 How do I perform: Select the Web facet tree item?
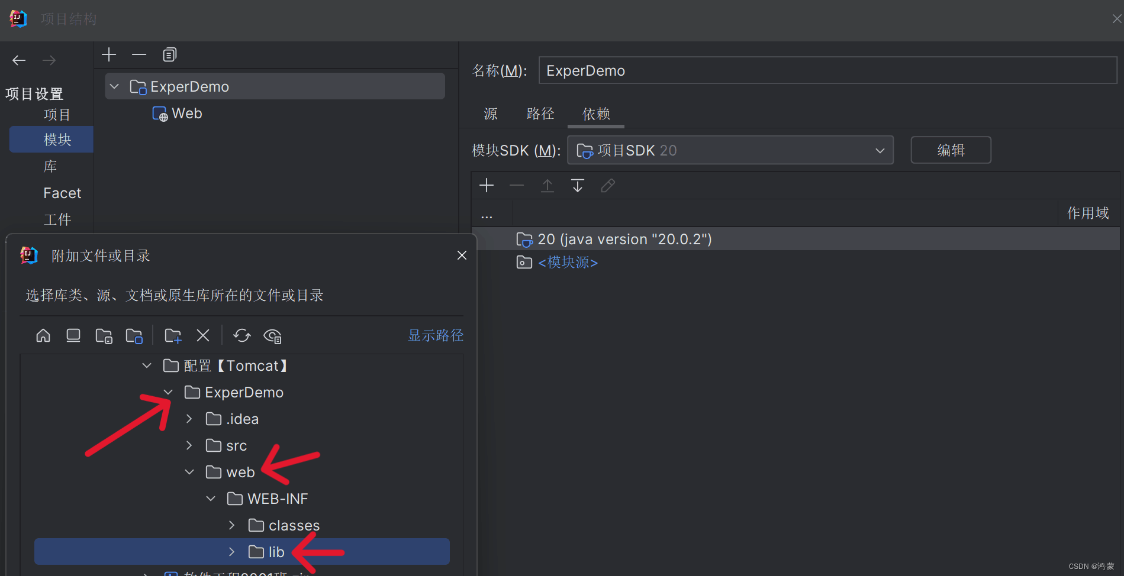point(178,114)
